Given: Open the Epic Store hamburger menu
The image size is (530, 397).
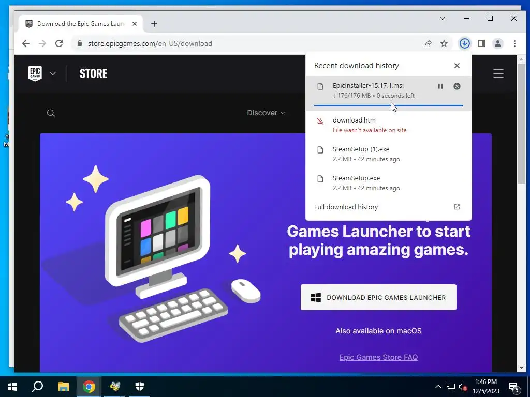Looking at the screenshot, I should click(x=498, y=73).
